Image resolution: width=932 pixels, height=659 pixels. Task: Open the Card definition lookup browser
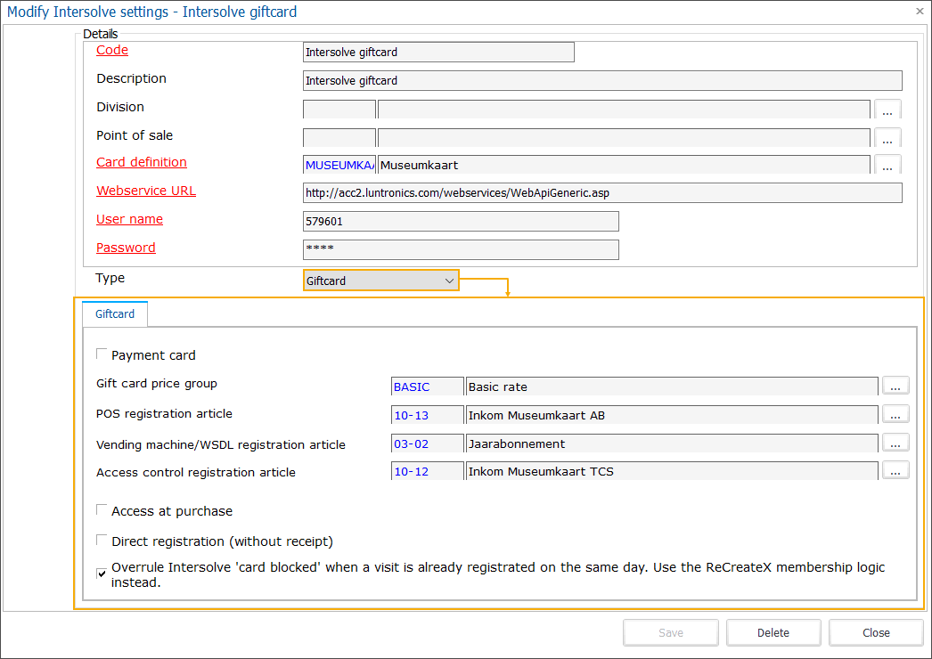[x=887, y=166]
